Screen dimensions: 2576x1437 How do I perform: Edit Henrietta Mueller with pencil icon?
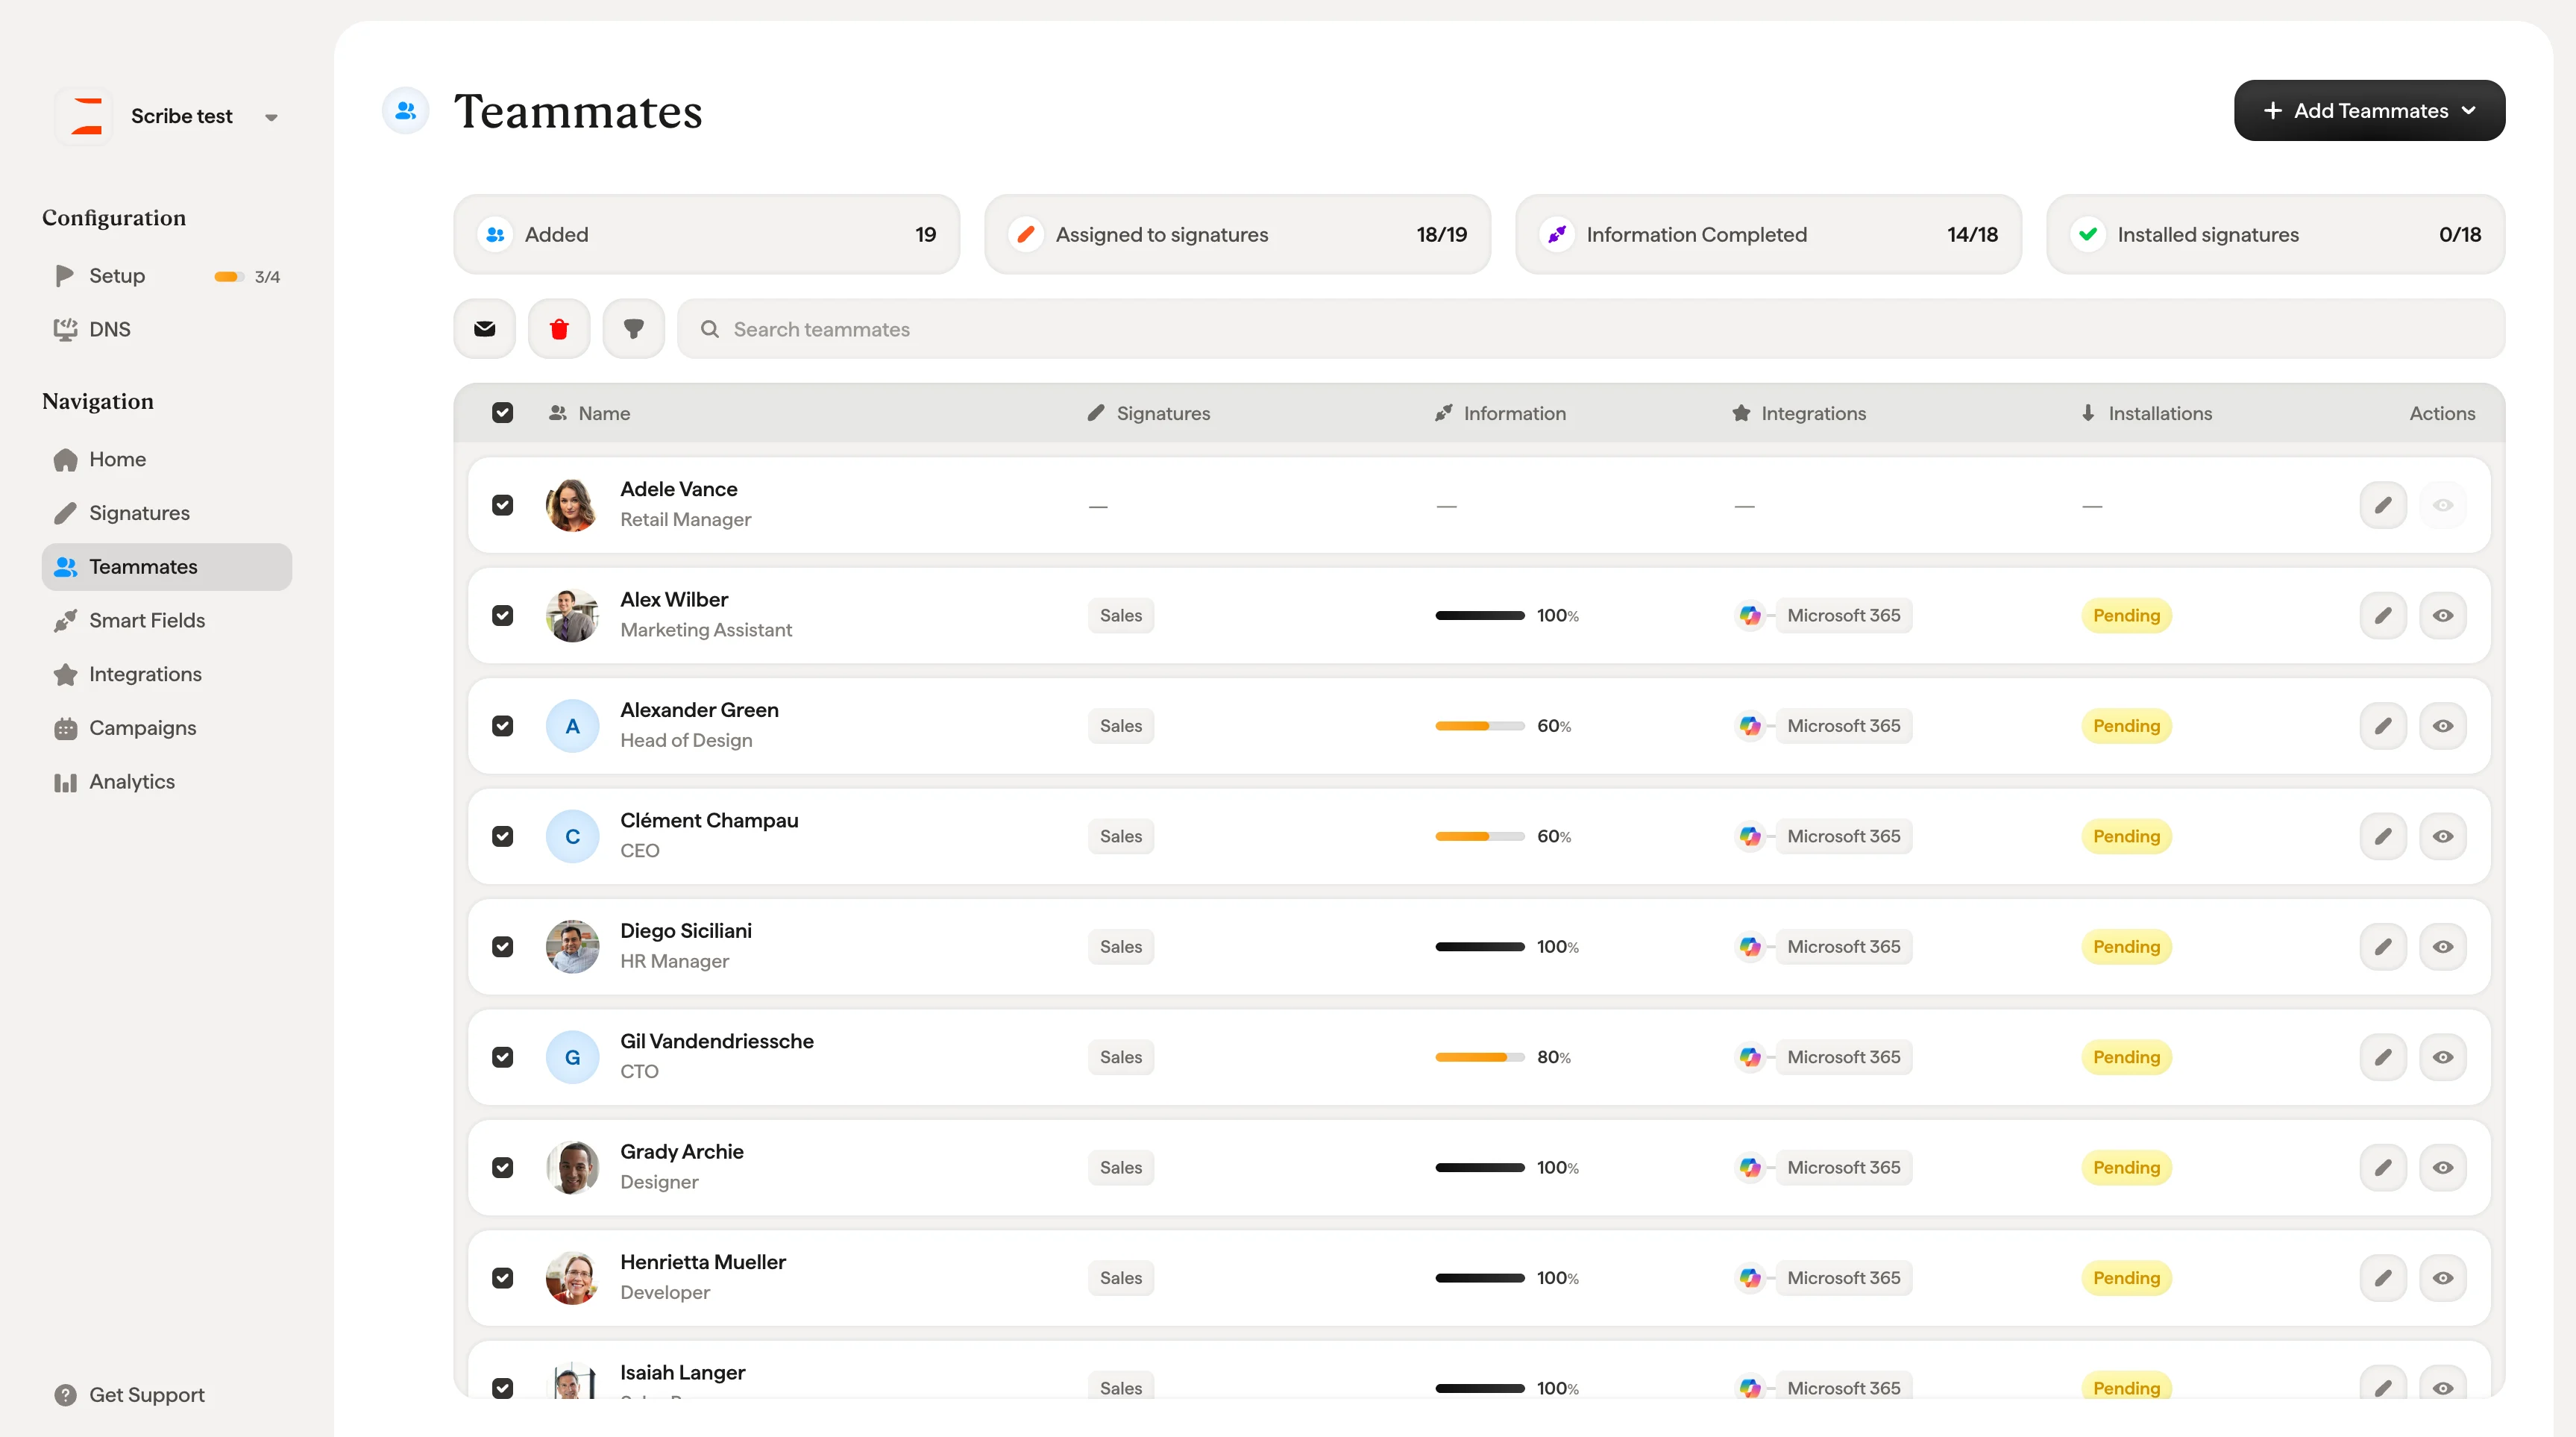(x=2383, y=1278)
